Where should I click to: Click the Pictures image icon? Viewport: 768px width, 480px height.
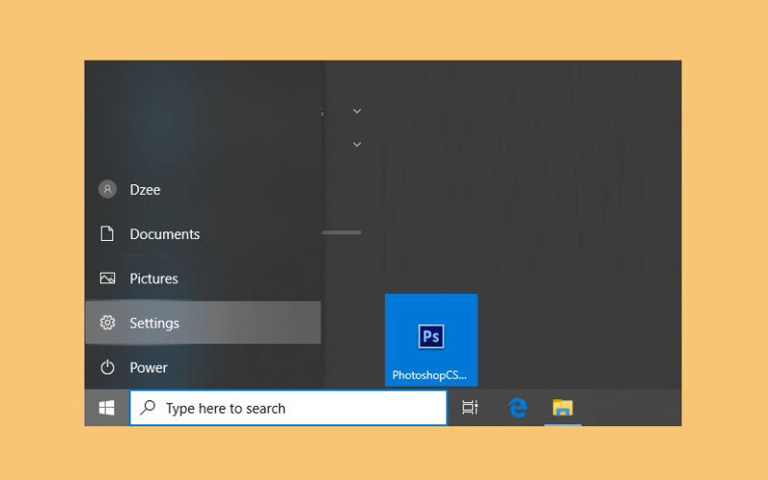(108, 278)
